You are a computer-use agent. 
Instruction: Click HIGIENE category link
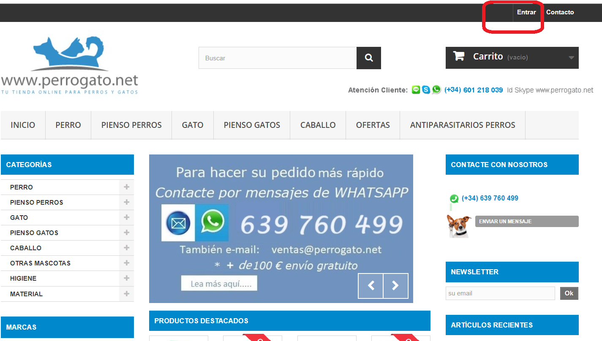[x=23, y=278]
